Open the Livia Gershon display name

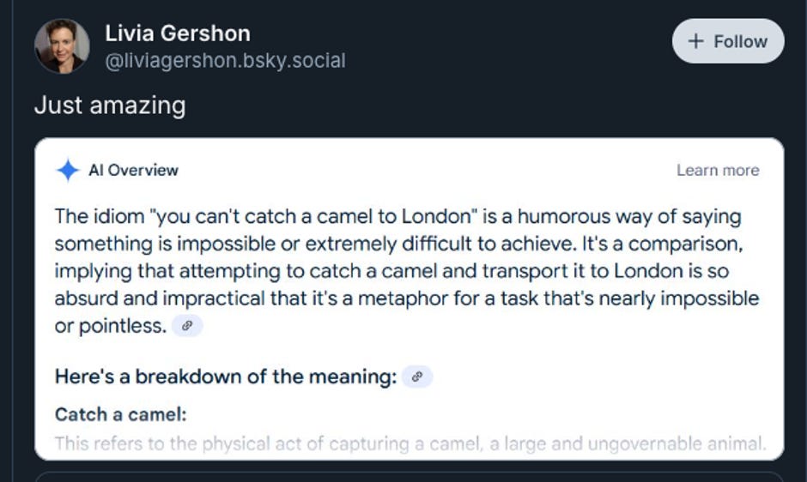(178, 33)
